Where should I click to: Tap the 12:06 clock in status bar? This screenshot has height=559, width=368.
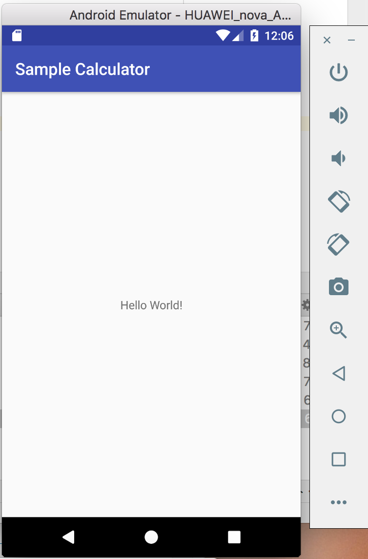tap(279, 36)
